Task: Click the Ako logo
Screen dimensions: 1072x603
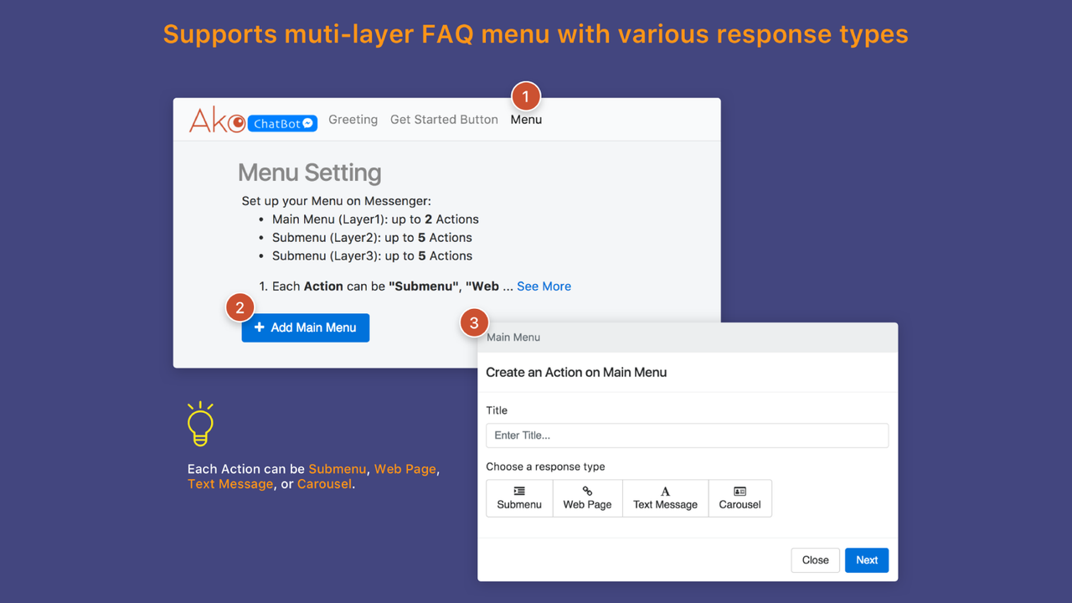Action: 215,121
